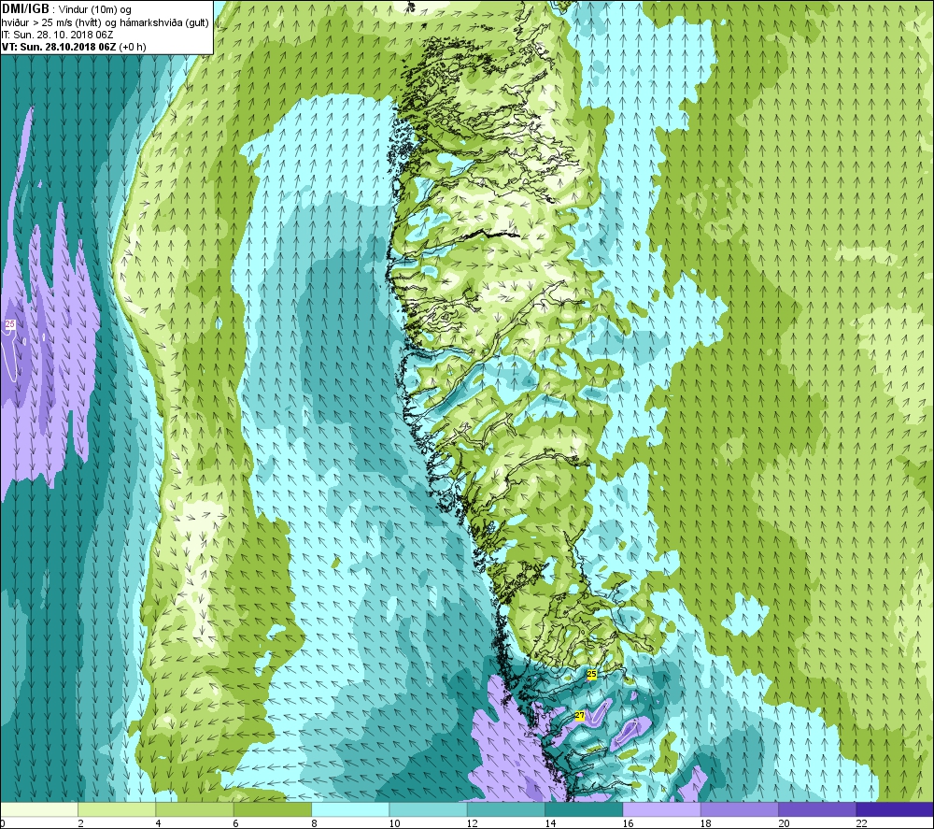The height and width of the screenshot is (829, 934).
Task: Click the 8–10 m/s light cyan legend swatch
Action: coord(350,809)
